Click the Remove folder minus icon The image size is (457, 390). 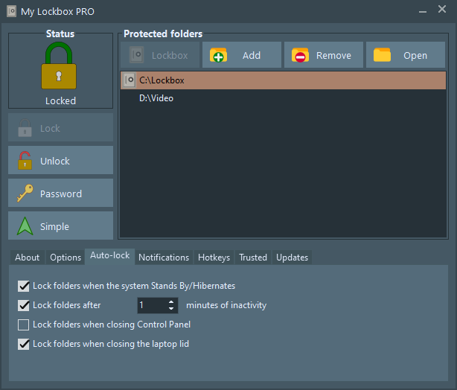pyautogui.click(x=300, y=55)
